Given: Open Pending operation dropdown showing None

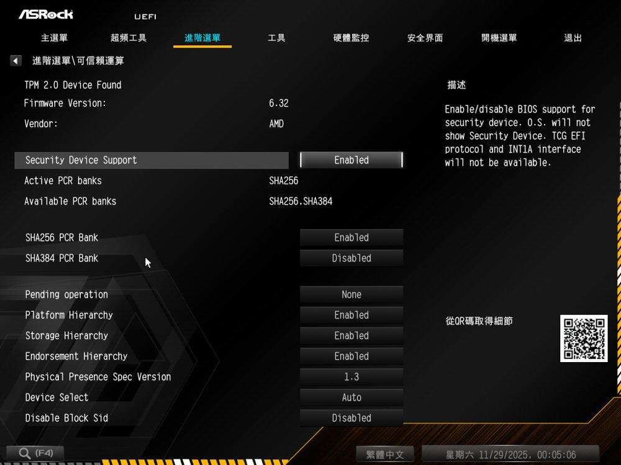Looking at the screenshot, I should [x=351, y=294].
